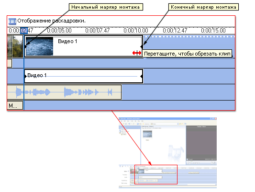The height and width of the screenshot is (192, 255).
Task: Click the playhead at 0:00:02.47
Action: pos(24,31)
